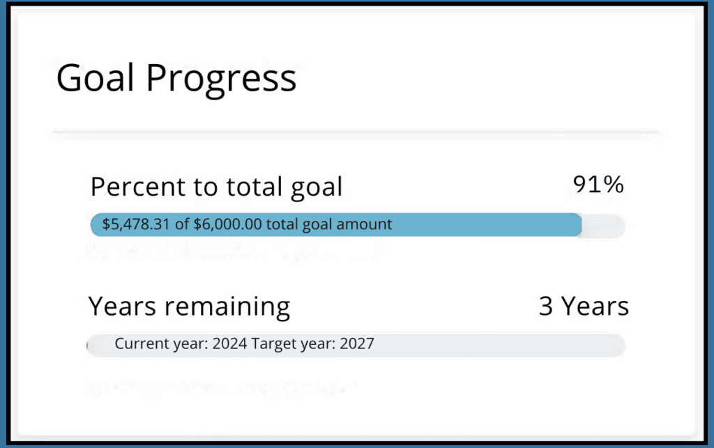Viewport: 714px width, 448px height.
Task: Click the 2024 current year number
Action: click(229, 343)
